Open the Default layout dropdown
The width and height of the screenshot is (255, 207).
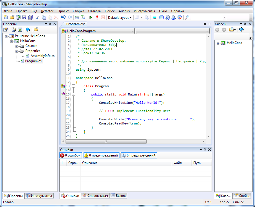(120, 18)
